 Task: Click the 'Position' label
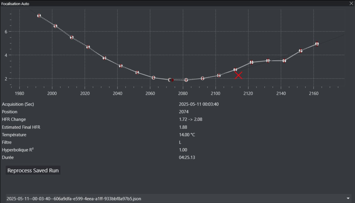coord(10,112)
